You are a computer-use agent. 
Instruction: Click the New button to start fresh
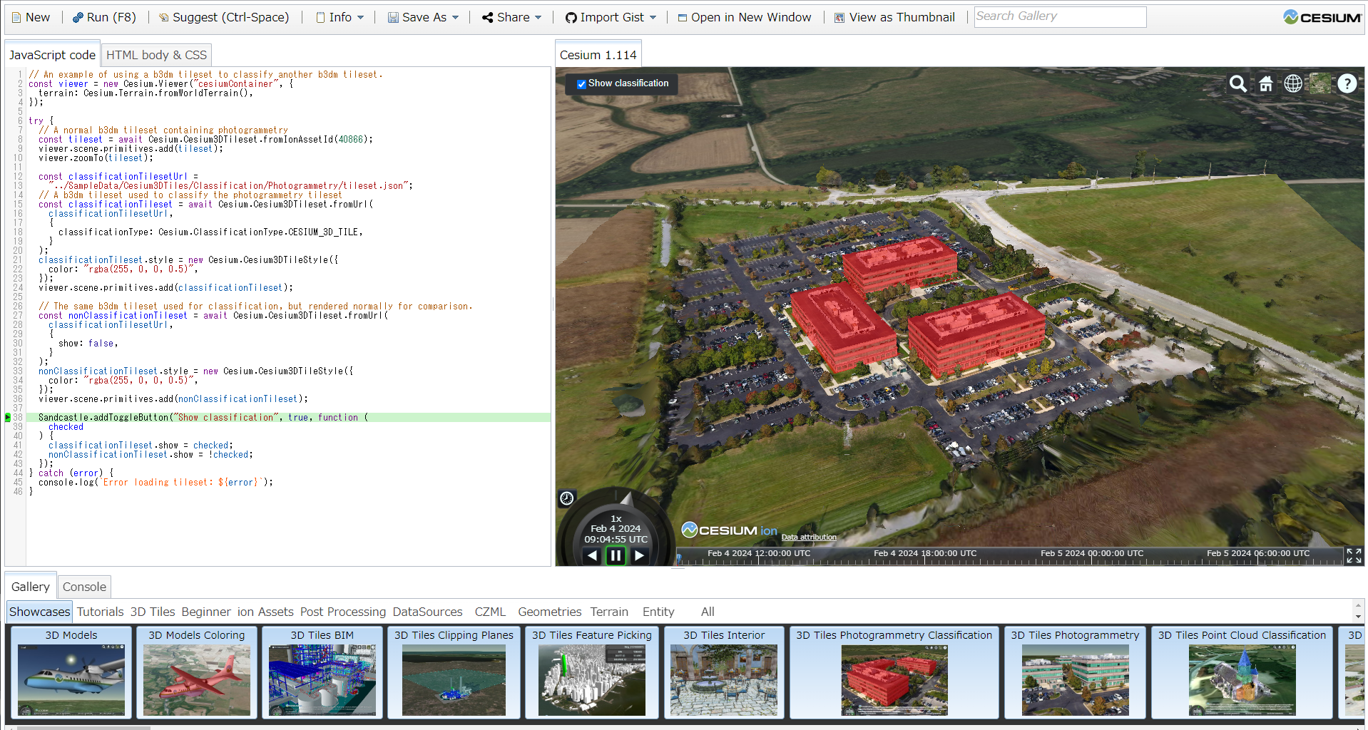click(31, 16)
